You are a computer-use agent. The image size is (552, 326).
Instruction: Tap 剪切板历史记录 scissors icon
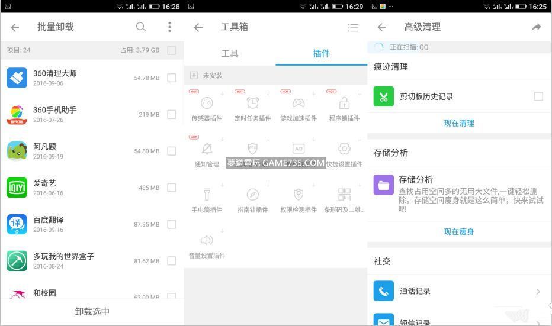pyautogui.click(x=383, y=96)
